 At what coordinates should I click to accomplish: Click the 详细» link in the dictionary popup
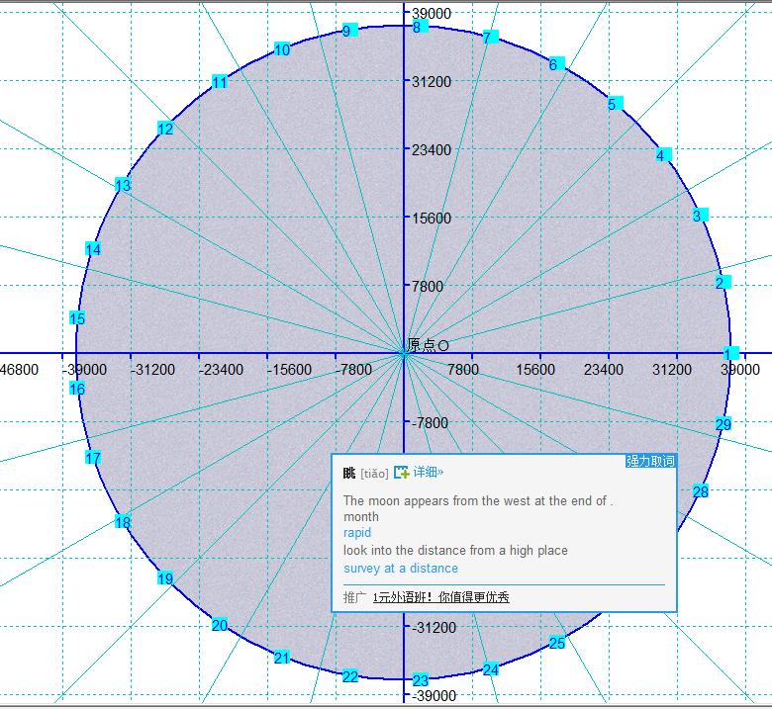click(428, 473)
